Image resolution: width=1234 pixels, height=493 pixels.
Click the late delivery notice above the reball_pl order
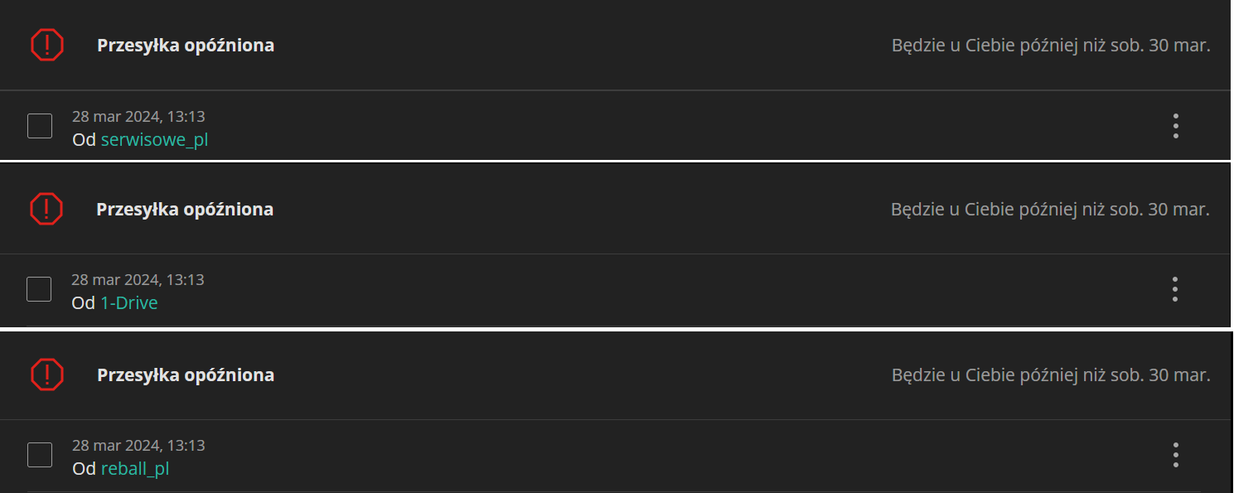click(x=1051, y=375)
